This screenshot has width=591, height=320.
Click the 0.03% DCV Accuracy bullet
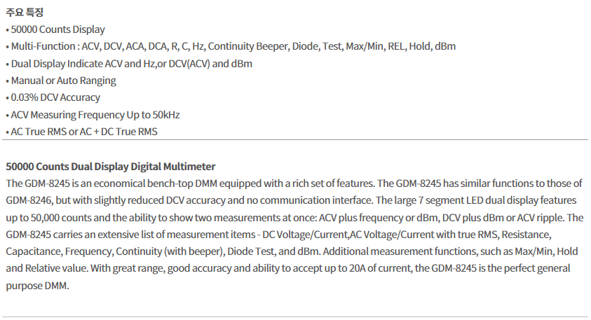click(x=53, y=97)
